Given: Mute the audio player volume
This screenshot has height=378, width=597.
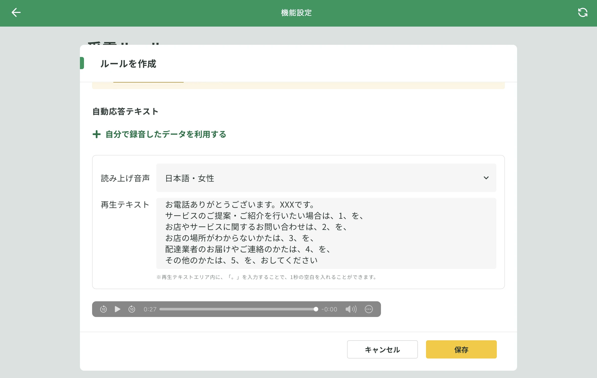Looking at the screenshot, I should point(351,309).
